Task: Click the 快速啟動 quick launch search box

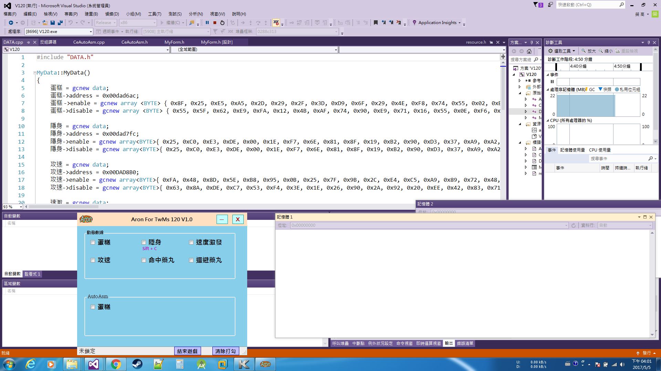Action: coord(590,5)
